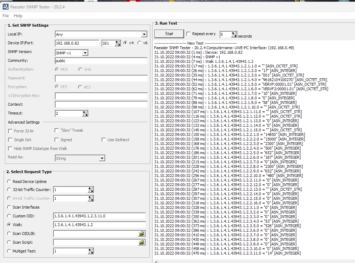Click the Device IP address field

77,43
